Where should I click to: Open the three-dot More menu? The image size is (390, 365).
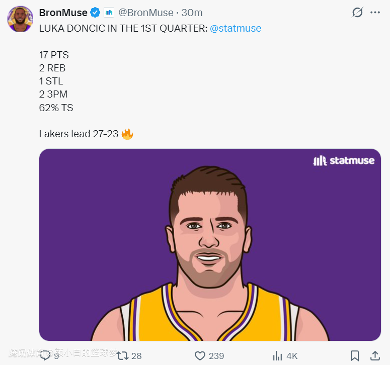click(x=375, y=13)
